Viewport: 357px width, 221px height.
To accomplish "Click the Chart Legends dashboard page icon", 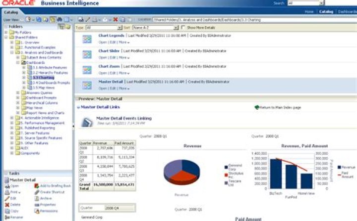I will [x=87, y=39].
